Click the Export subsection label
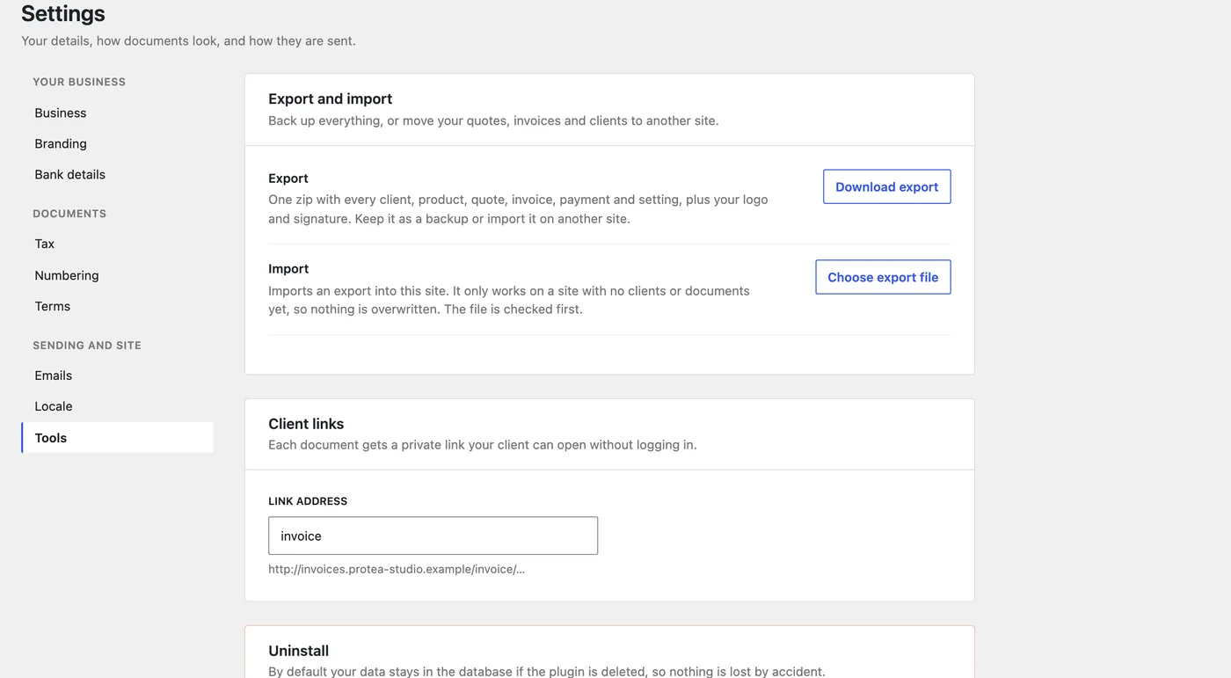This screenshot has width=1231, height=678. click(x=288, y=179)
